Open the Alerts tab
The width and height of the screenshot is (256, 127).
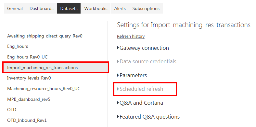[120, 8]
